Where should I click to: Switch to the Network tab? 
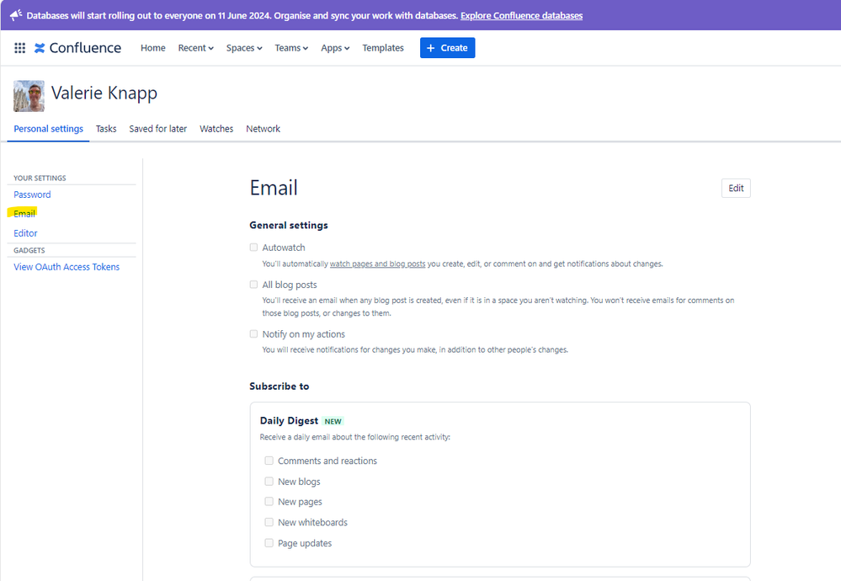coord(263,129)
